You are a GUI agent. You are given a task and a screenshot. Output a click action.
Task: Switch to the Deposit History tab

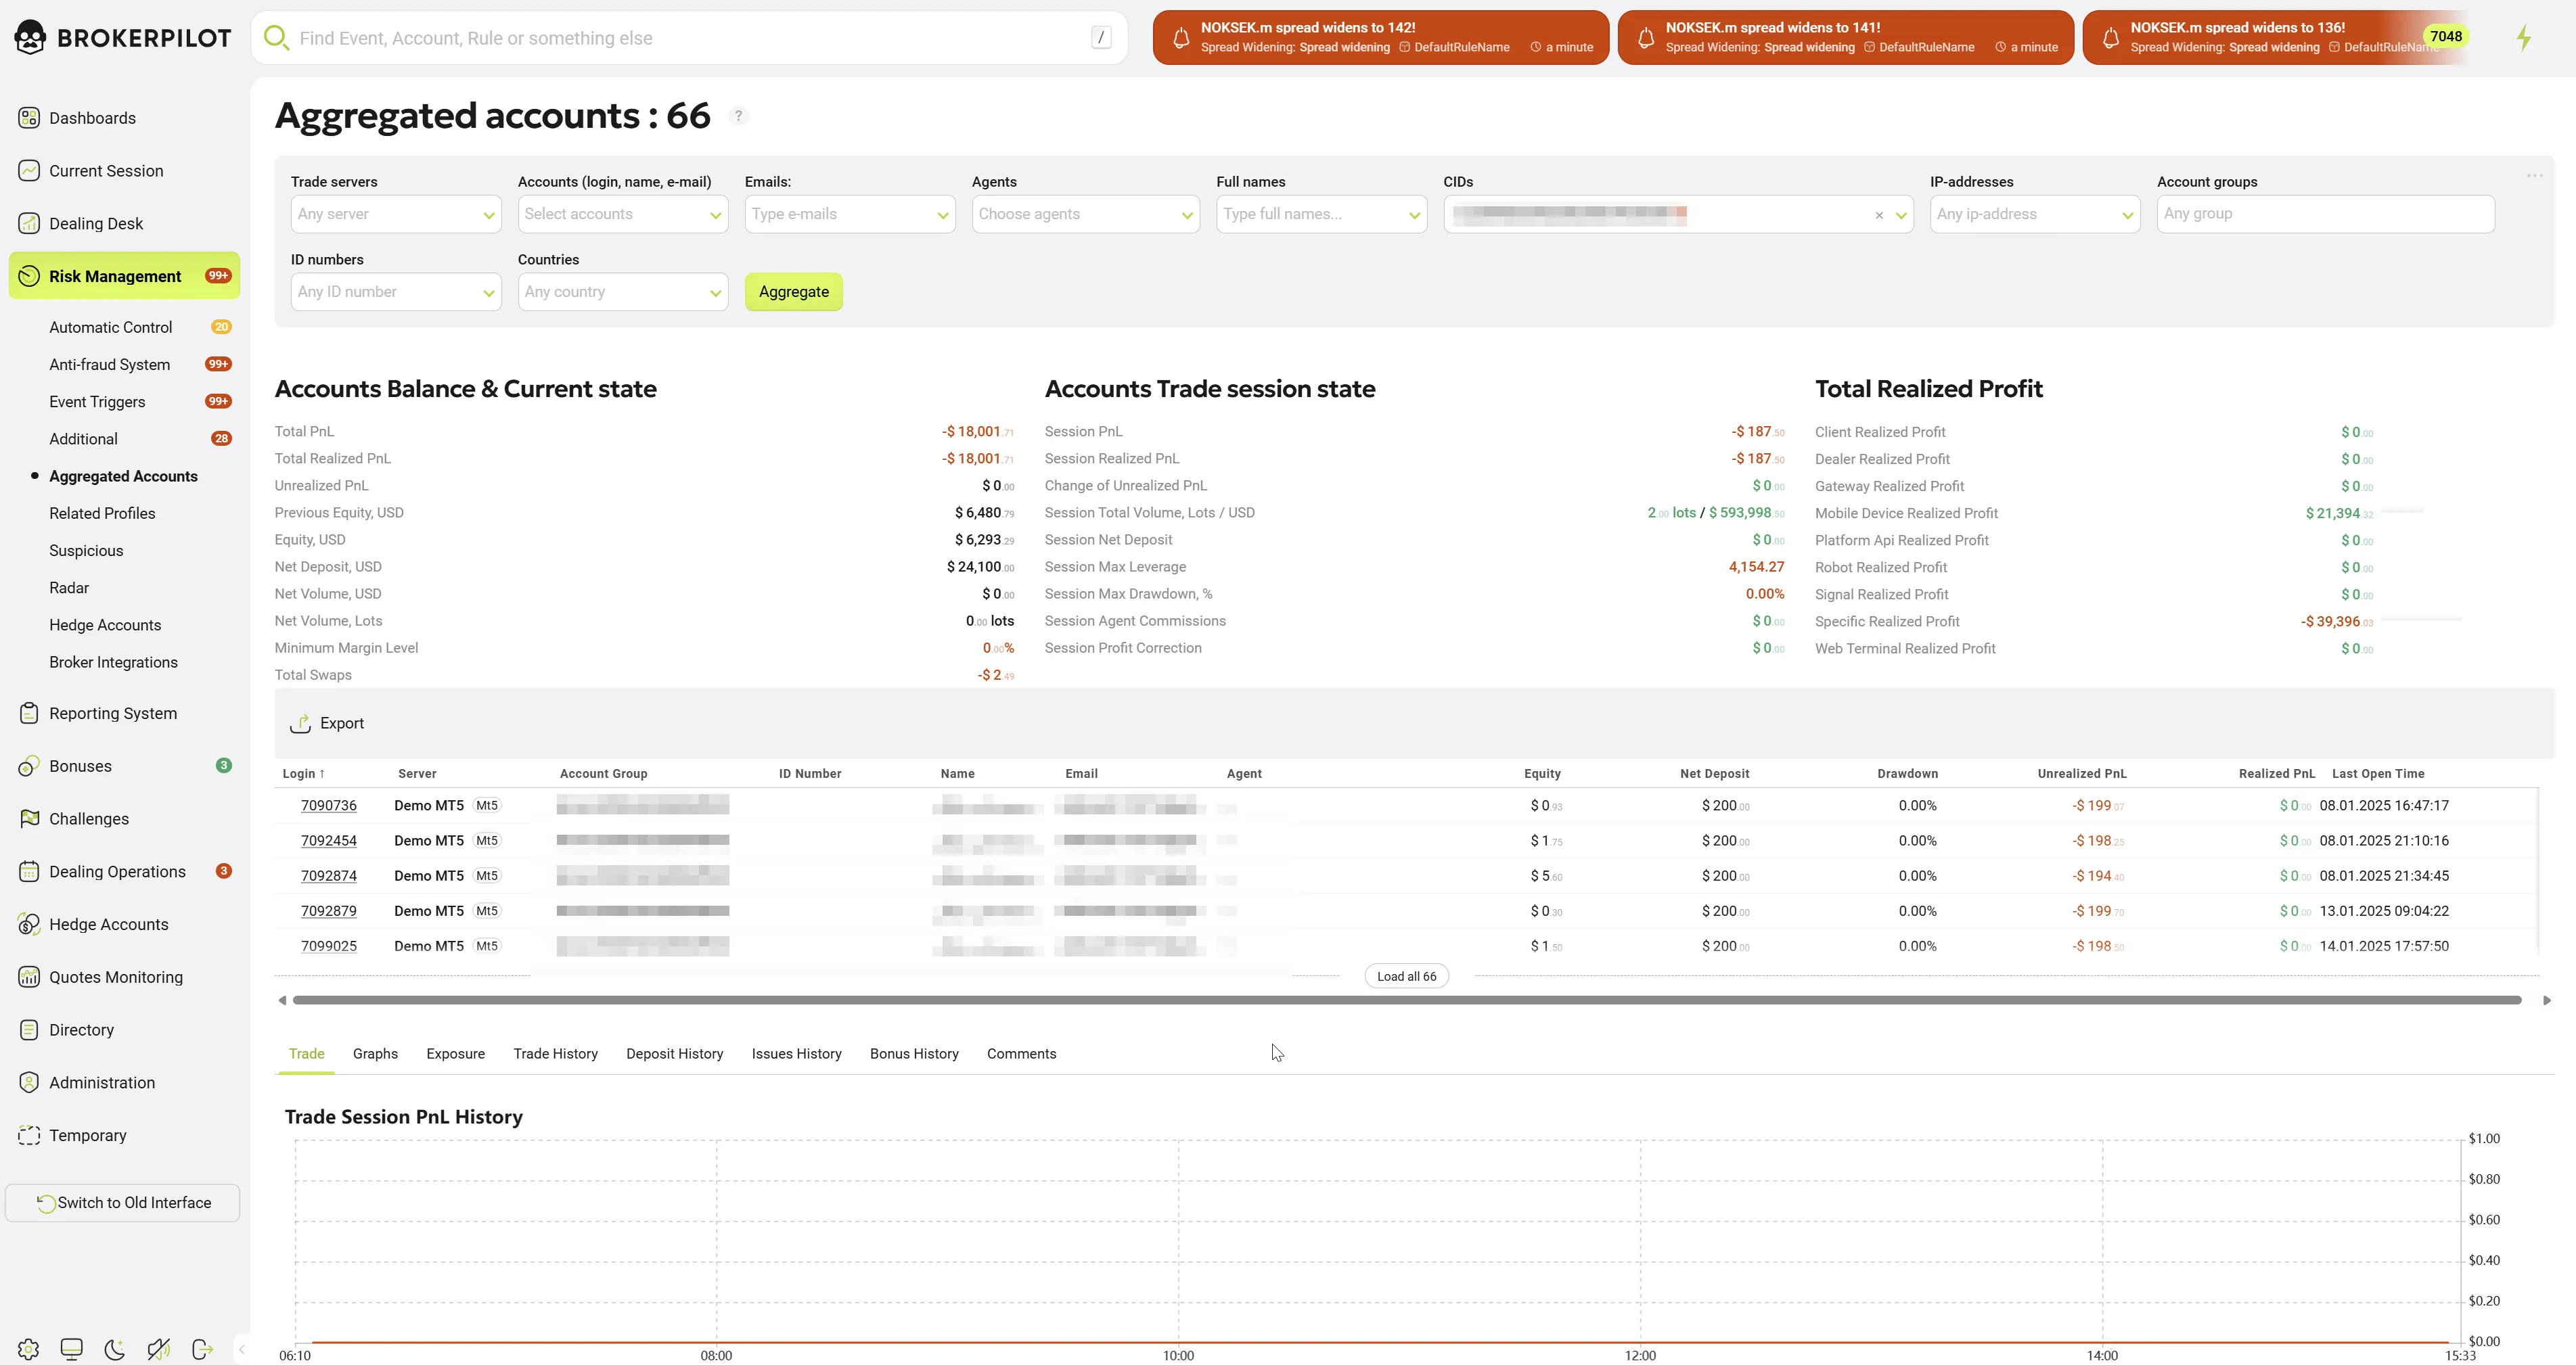[x=674, y=1054]
